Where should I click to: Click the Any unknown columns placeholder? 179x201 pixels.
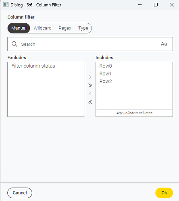(x=134, y=113)
